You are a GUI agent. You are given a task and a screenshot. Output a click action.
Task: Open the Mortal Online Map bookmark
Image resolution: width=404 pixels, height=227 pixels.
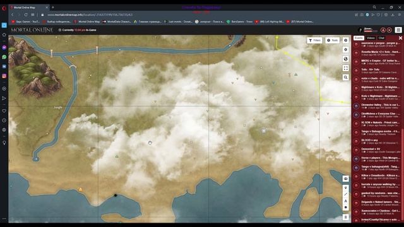[x=87, y=22]
